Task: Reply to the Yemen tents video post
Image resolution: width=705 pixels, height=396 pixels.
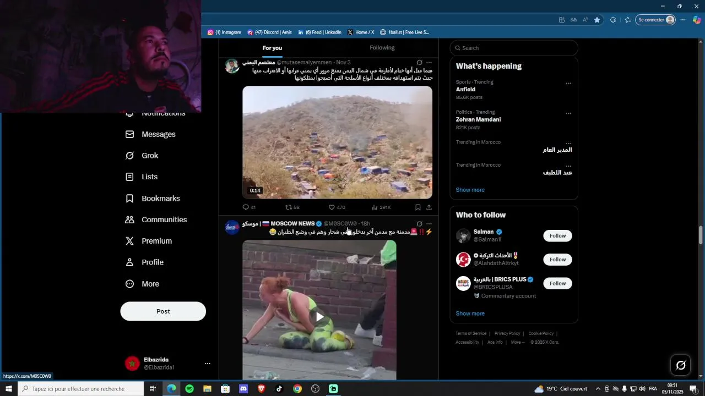Action: click(249, 207)
